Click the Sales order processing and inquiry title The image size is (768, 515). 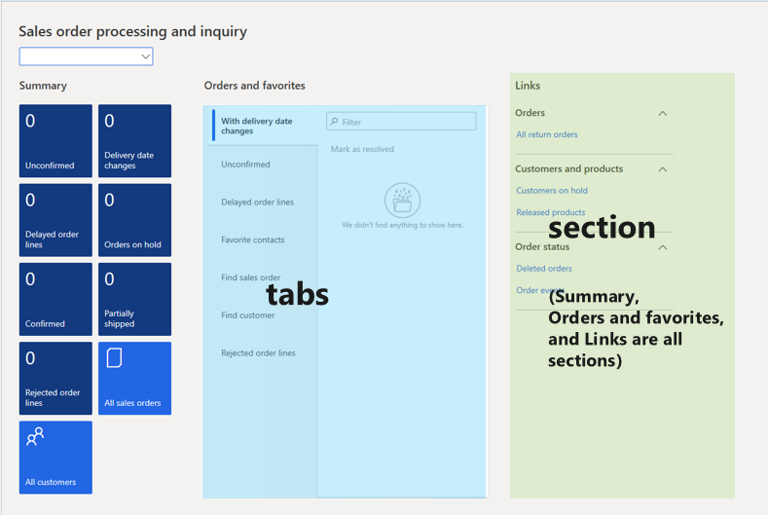coord(132,31)
